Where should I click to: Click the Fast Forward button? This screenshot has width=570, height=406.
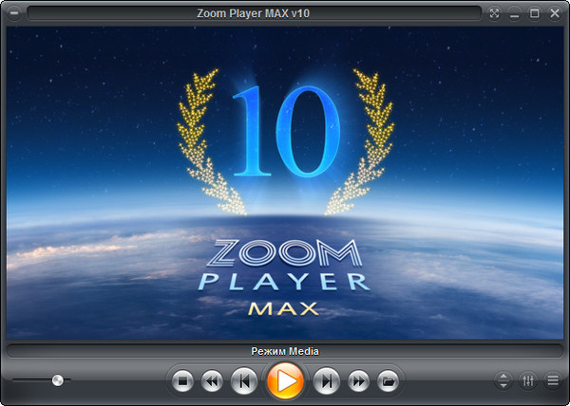(357, 381)
